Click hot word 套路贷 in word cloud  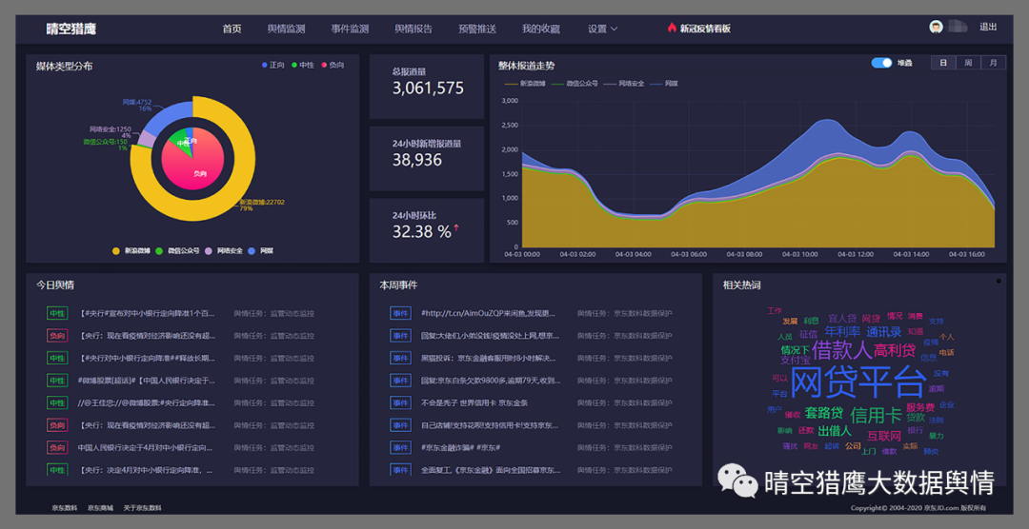coord(823,413)
